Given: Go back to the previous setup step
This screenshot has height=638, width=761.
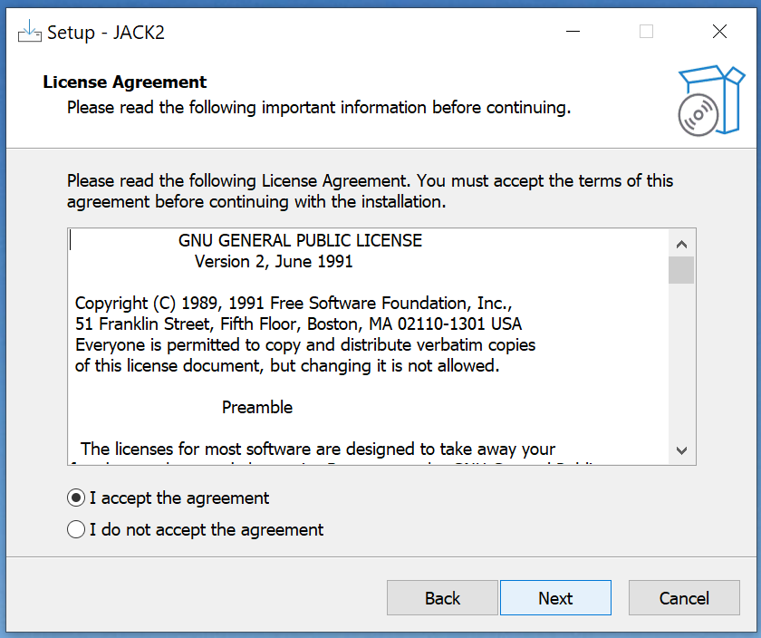Looking at the screenshot, I should pyautogui.click(x=442, y=598).
